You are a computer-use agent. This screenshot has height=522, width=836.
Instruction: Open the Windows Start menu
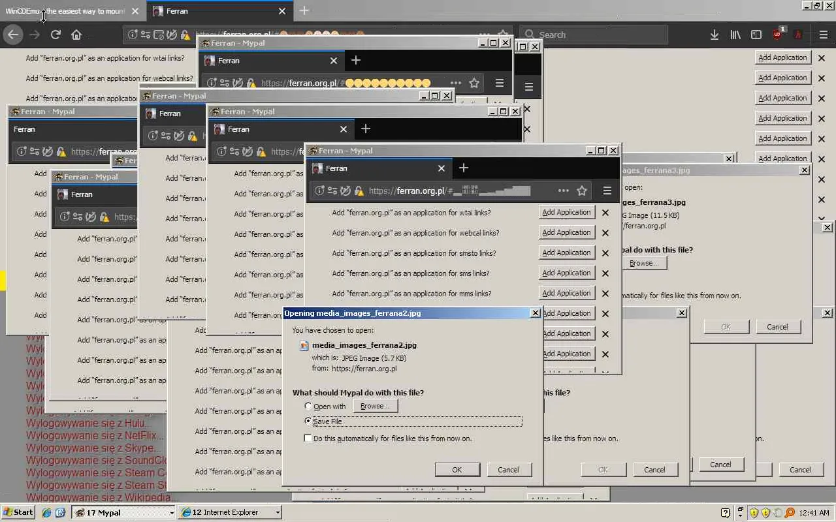[18, 513]
